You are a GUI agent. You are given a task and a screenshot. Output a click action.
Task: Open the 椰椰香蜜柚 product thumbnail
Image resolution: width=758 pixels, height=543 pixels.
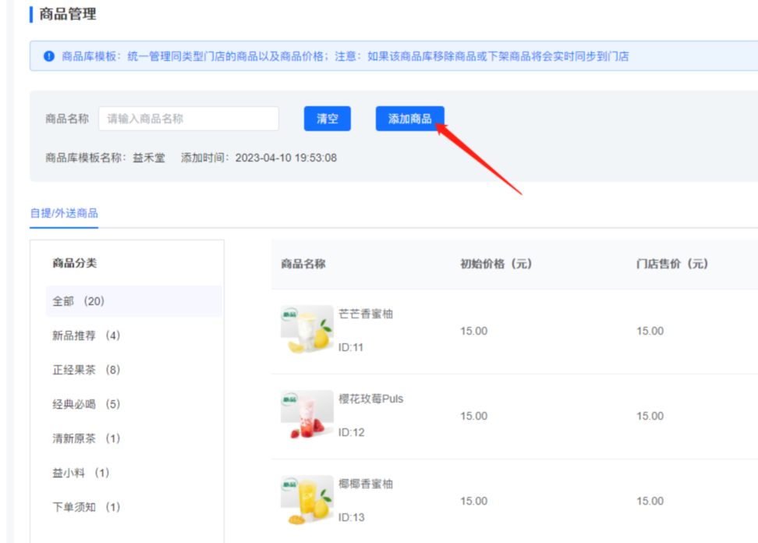point(307,500)
